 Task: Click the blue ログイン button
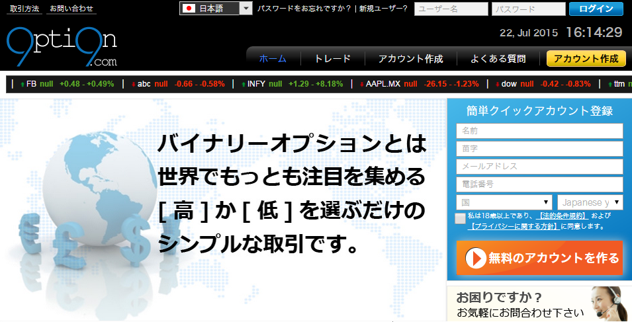tap(596, 9)
